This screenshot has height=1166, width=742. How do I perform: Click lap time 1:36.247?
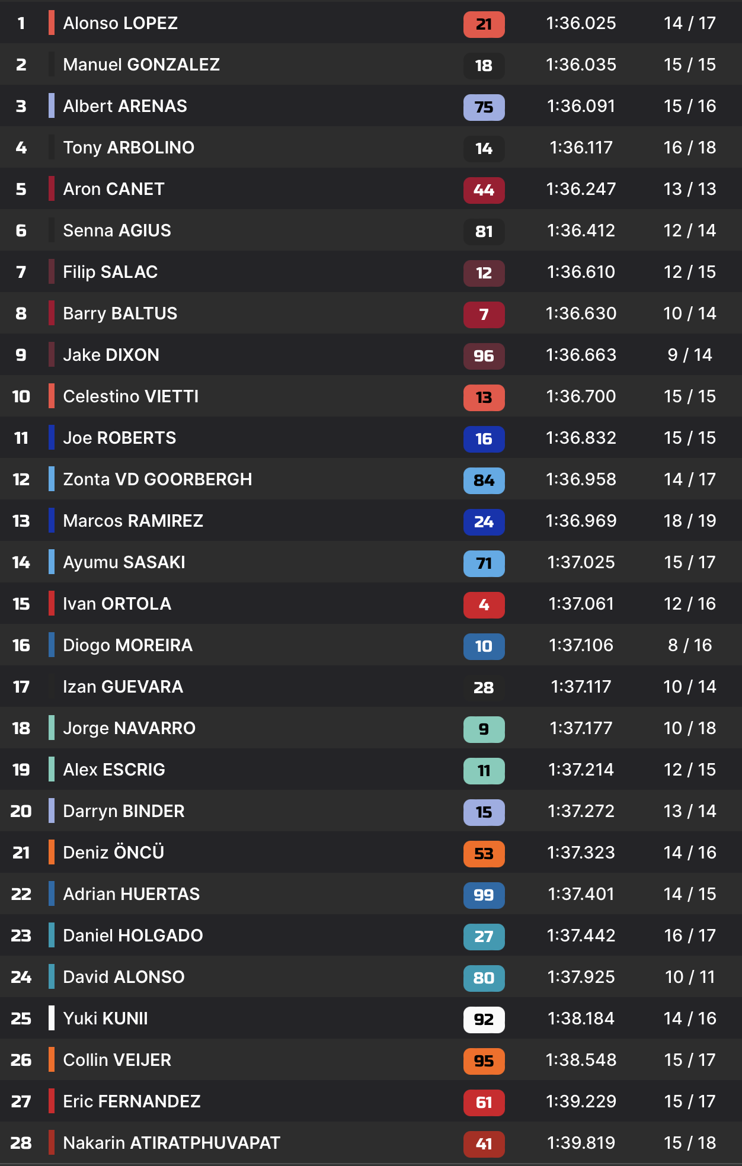[581, 189]
